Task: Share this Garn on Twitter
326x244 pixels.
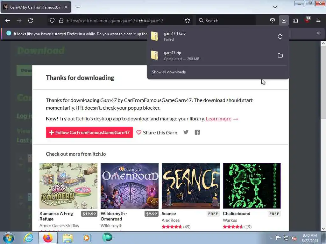Action: (x=186, y=132)
